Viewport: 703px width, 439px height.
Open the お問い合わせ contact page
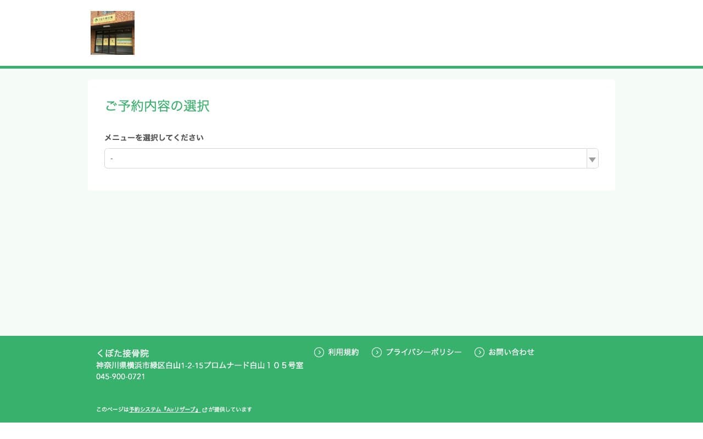coord(511,352)
